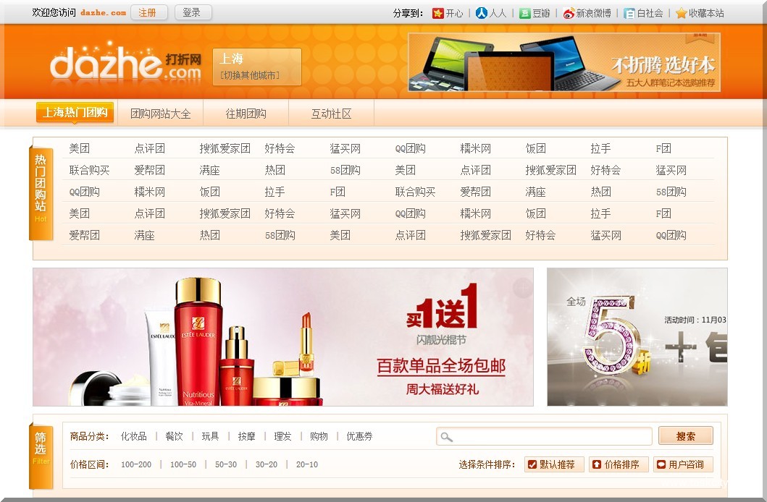Click the Douban share icon
Screen dimensions: 767x502
coord(524,13)
